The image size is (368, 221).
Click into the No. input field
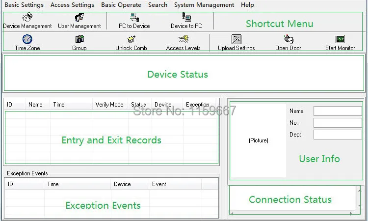click(x=338, y=123)
